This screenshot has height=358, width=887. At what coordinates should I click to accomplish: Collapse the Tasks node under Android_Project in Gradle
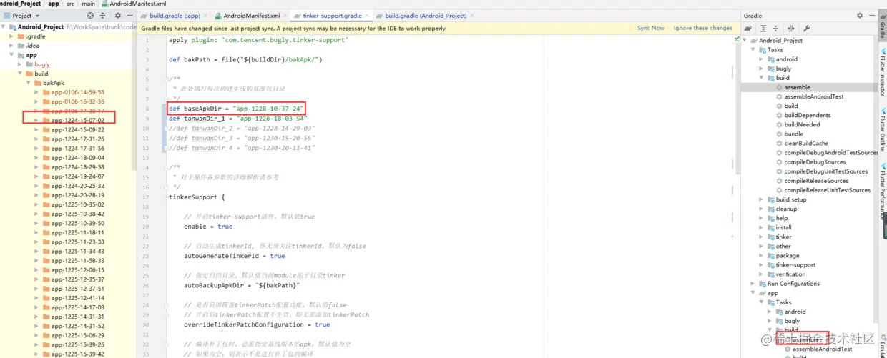pyautogui.click(x=753, y=50)
